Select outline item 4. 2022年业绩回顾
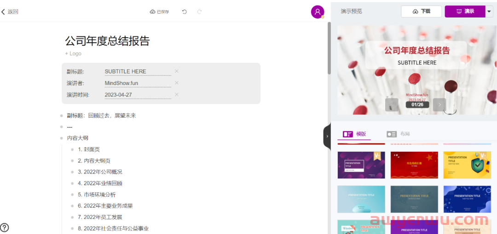The height and width of the screenshot is (234, 497). pyautogui.click(x=100, y=183)
